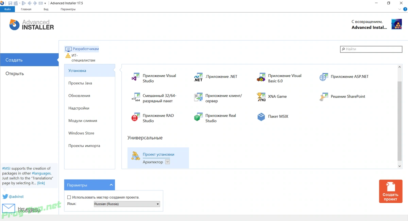The width and height of the screenshot is (408, 221).
Task: Open the Архитектор edition dropdown
Action: pos(167,162)
